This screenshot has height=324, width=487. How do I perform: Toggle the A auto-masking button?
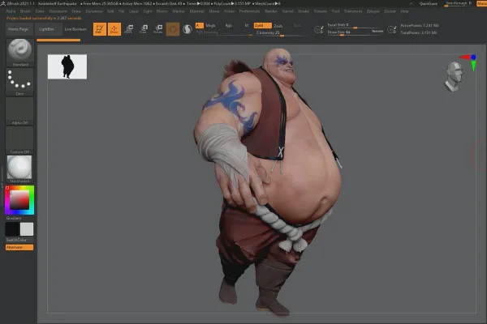[x=199, y=25]
